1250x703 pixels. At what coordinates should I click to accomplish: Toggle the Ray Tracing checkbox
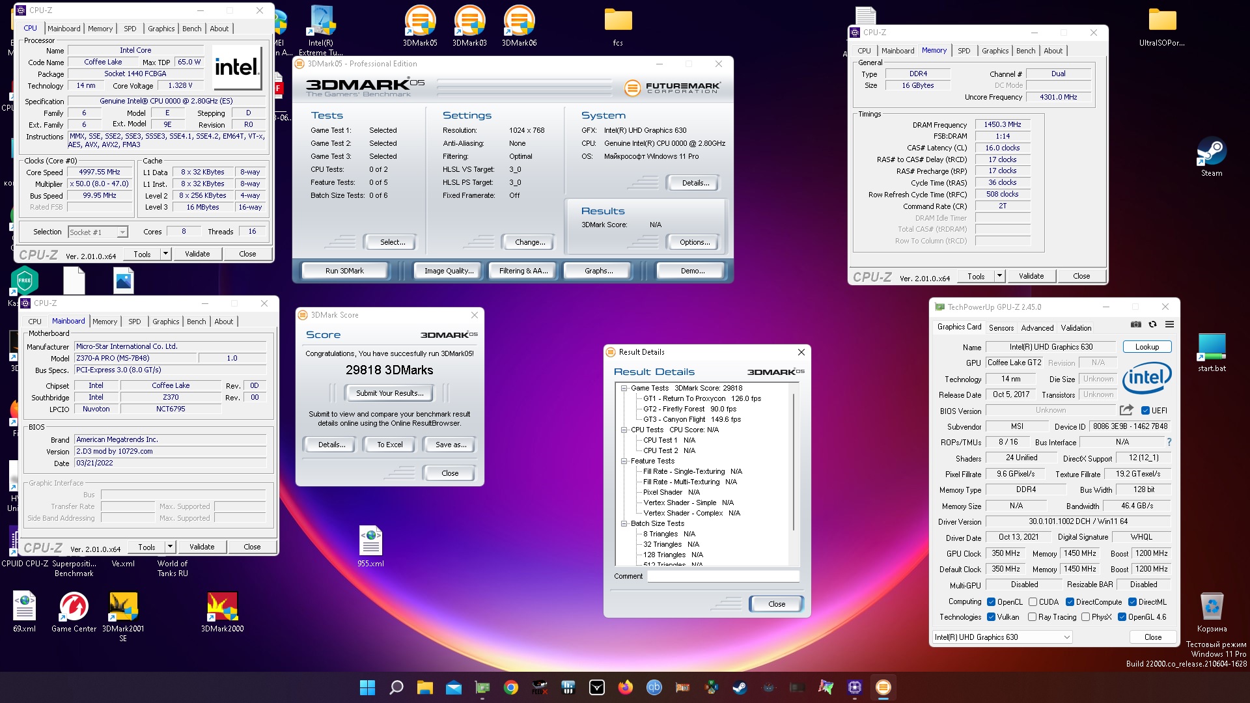coord(1032,617)
